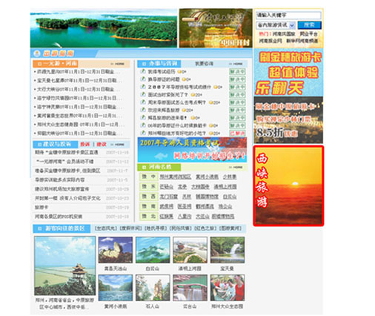Image resolution: width=375 pixels, height=316 pixels.
Task: Open the 石人山 thumbnail image
Action: click(153, 288)
